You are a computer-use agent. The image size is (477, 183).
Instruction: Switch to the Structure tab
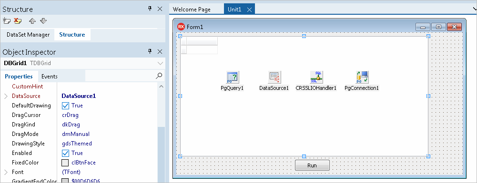tap(72, 35)
